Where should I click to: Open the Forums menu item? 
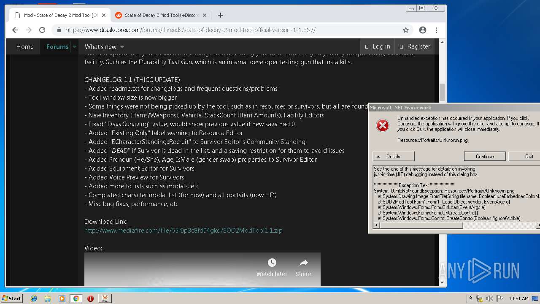pos(57,46)
